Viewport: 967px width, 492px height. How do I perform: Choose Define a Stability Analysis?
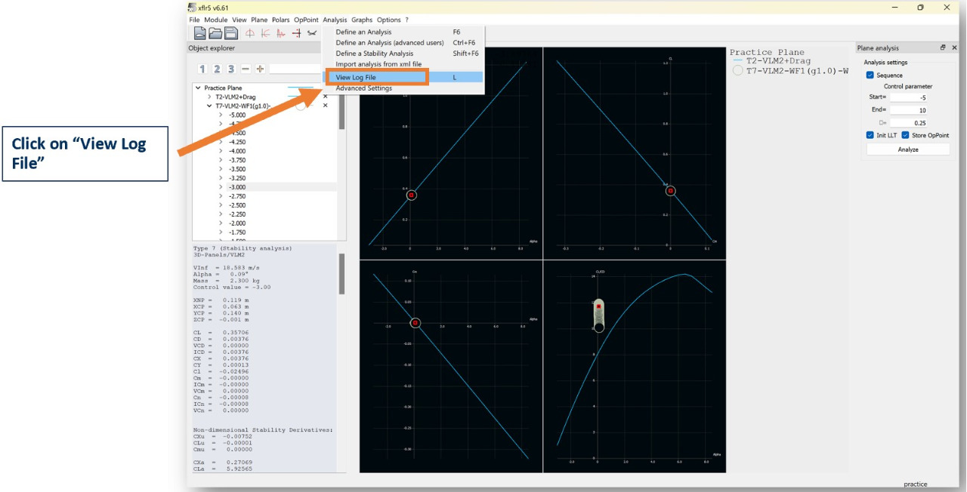click(x=374, y=54)
